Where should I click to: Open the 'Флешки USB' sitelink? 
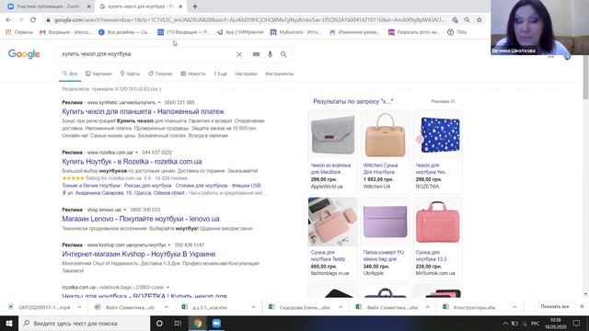click(246, 186)
